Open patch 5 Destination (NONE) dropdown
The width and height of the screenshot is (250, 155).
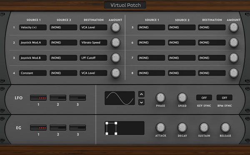(212, 27)
